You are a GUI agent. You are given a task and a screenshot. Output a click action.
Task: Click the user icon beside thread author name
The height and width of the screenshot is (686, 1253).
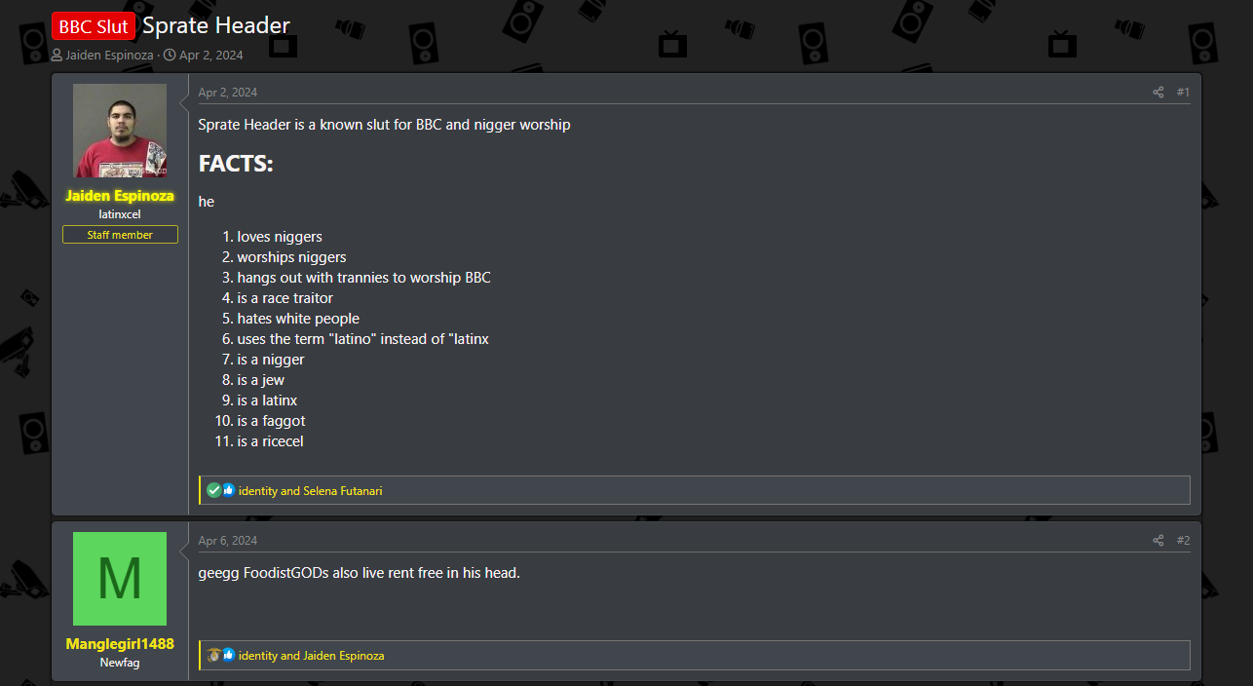(57, 56)
